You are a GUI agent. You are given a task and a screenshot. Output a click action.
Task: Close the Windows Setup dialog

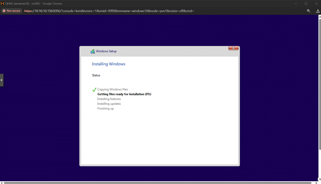coord(233,48)
